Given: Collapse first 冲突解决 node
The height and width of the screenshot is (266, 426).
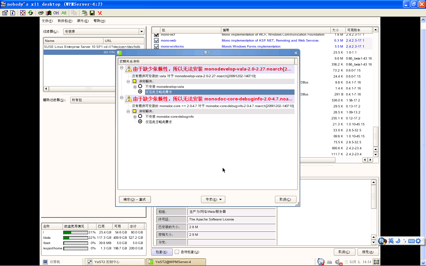Looking at the screenshot, I should click(128, 81).
